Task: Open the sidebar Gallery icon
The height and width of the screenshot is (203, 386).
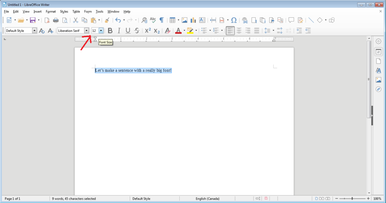Action: (378, 80)
